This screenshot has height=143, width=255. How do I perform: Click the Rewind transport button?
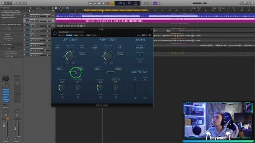point(90,3)
